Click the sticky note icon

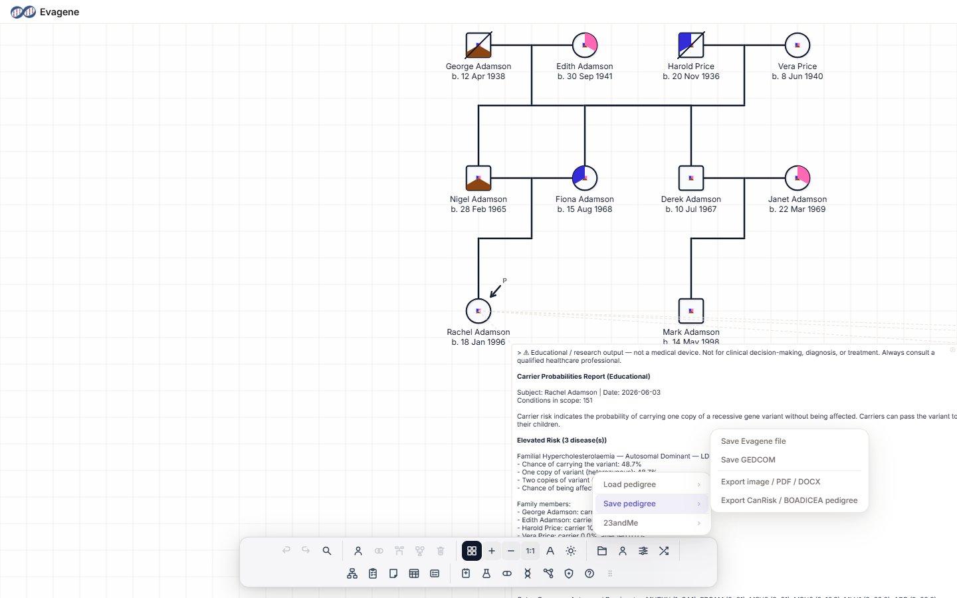(393, 573)
